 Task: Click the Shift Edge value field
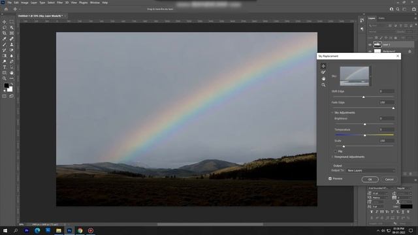[x=386, y=91]
